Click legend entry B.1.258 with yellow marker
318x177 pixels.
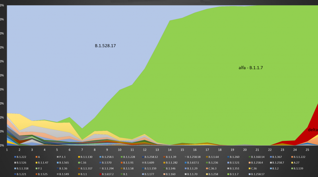pos(212,174)
